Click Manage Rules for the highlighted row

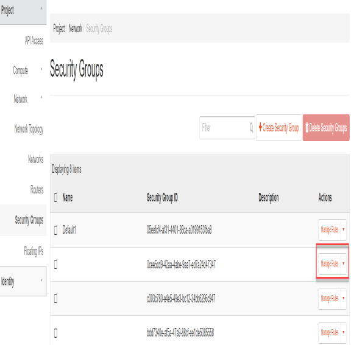[330, 263]
